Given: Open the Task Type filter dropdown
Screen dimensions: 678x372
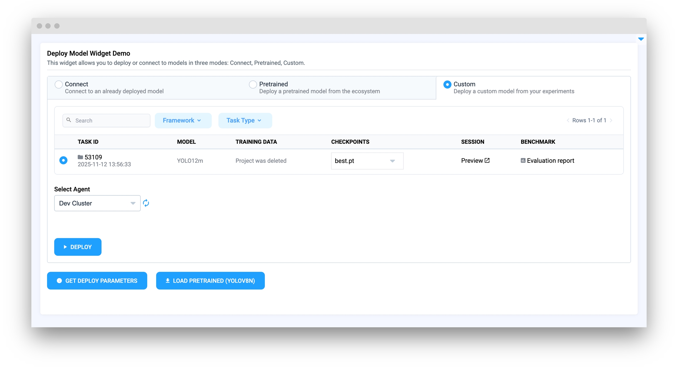Looking at the screenshot, I should coord(245,120).
